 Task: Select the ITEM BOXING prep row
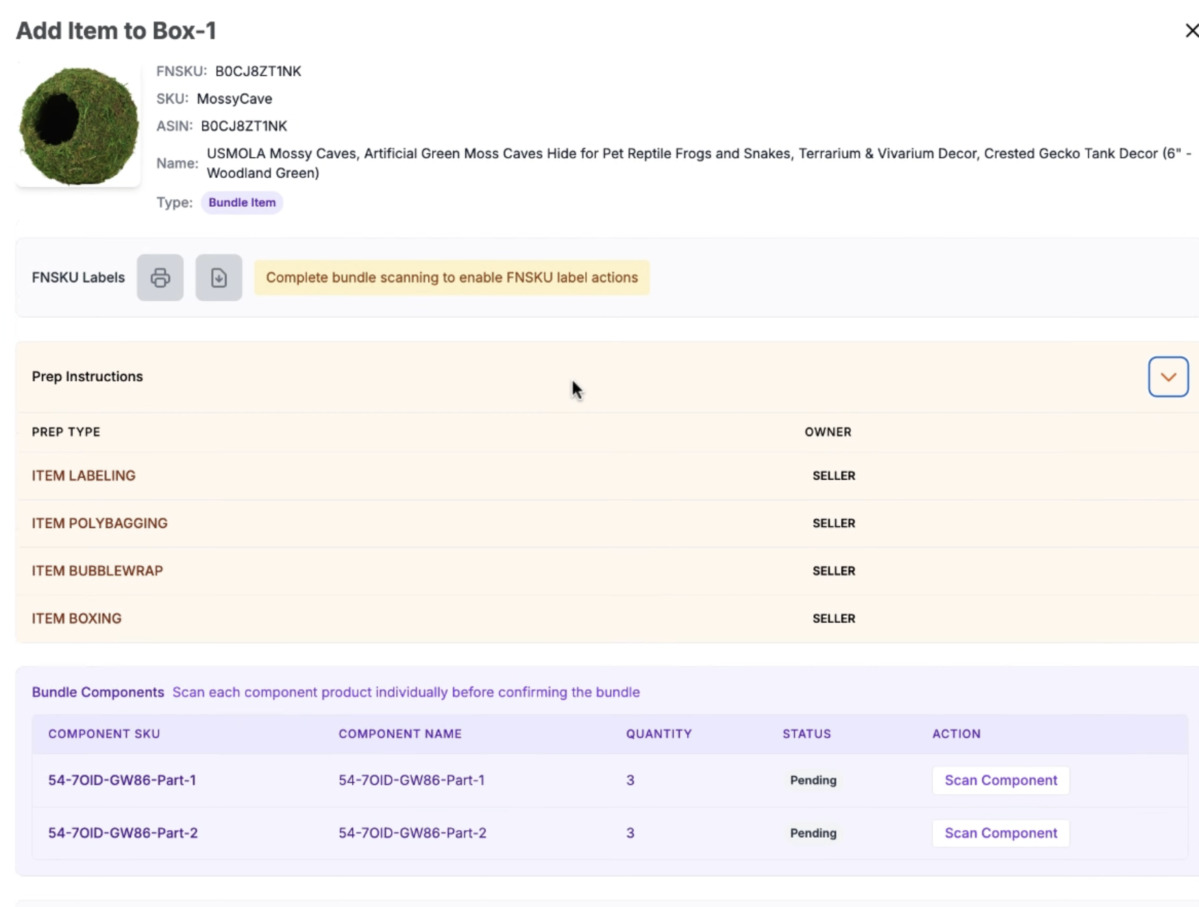(77, 619)
